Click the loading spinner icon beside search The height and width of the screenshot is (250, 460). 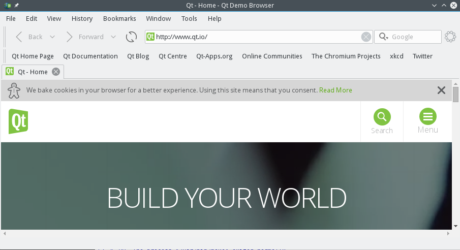(450, 37)
